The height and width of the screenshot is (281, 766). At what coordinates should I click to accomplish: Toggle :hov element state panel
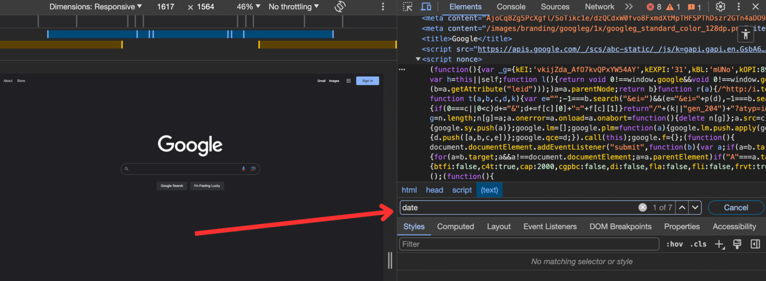click(x=674, y=244)
